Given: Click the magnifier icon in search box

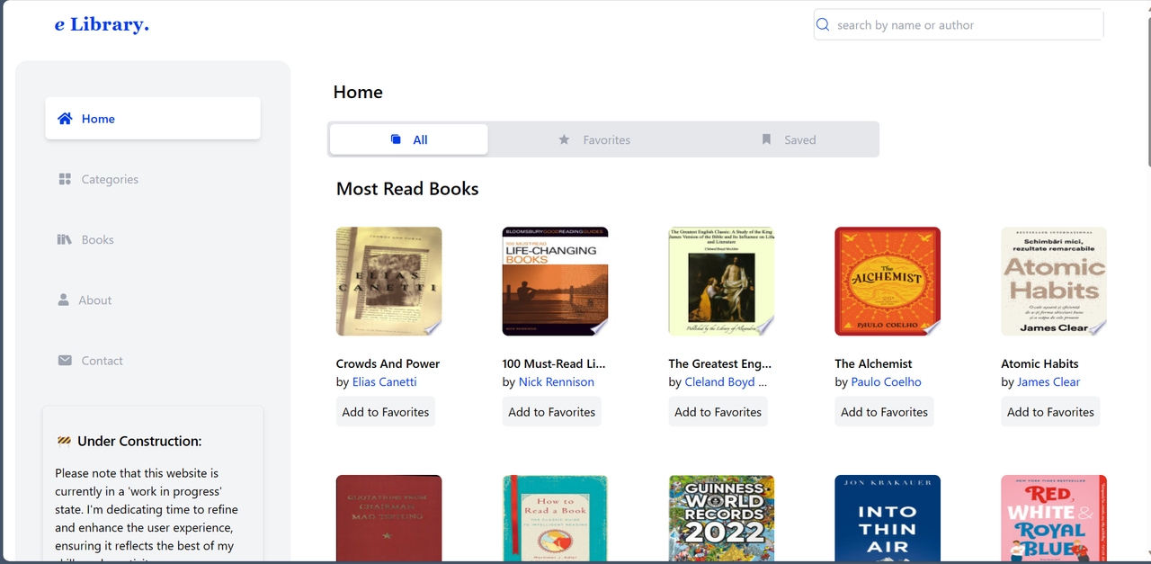Looking at the screenshot, I should [823, 25].
